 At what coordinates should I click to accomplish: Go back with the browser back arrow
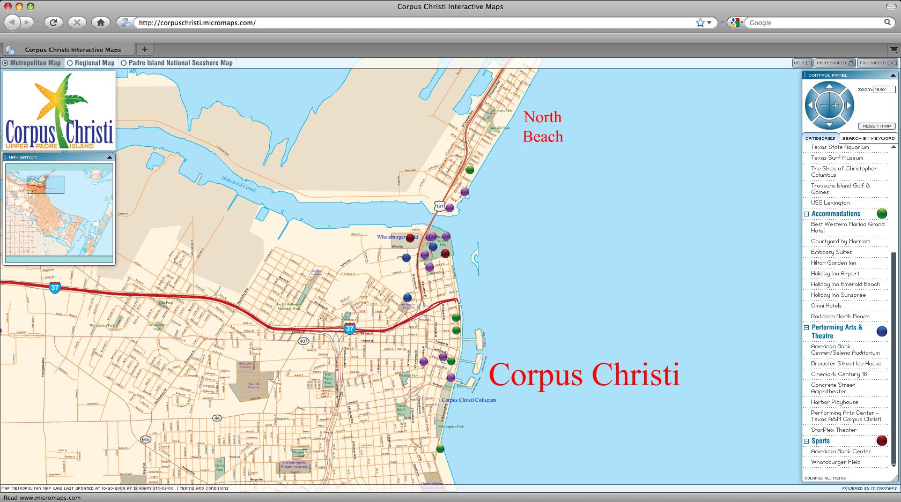pyautogui.click(x=12, y=23)
